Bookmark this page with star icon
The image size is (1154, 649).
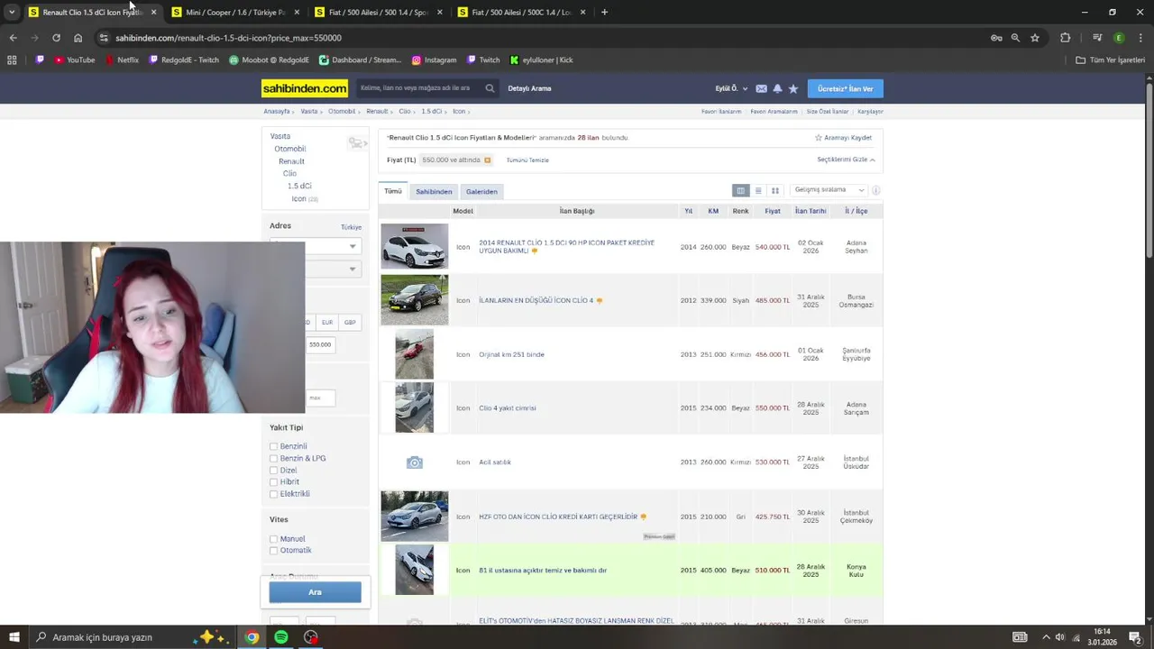point(1035,38)
